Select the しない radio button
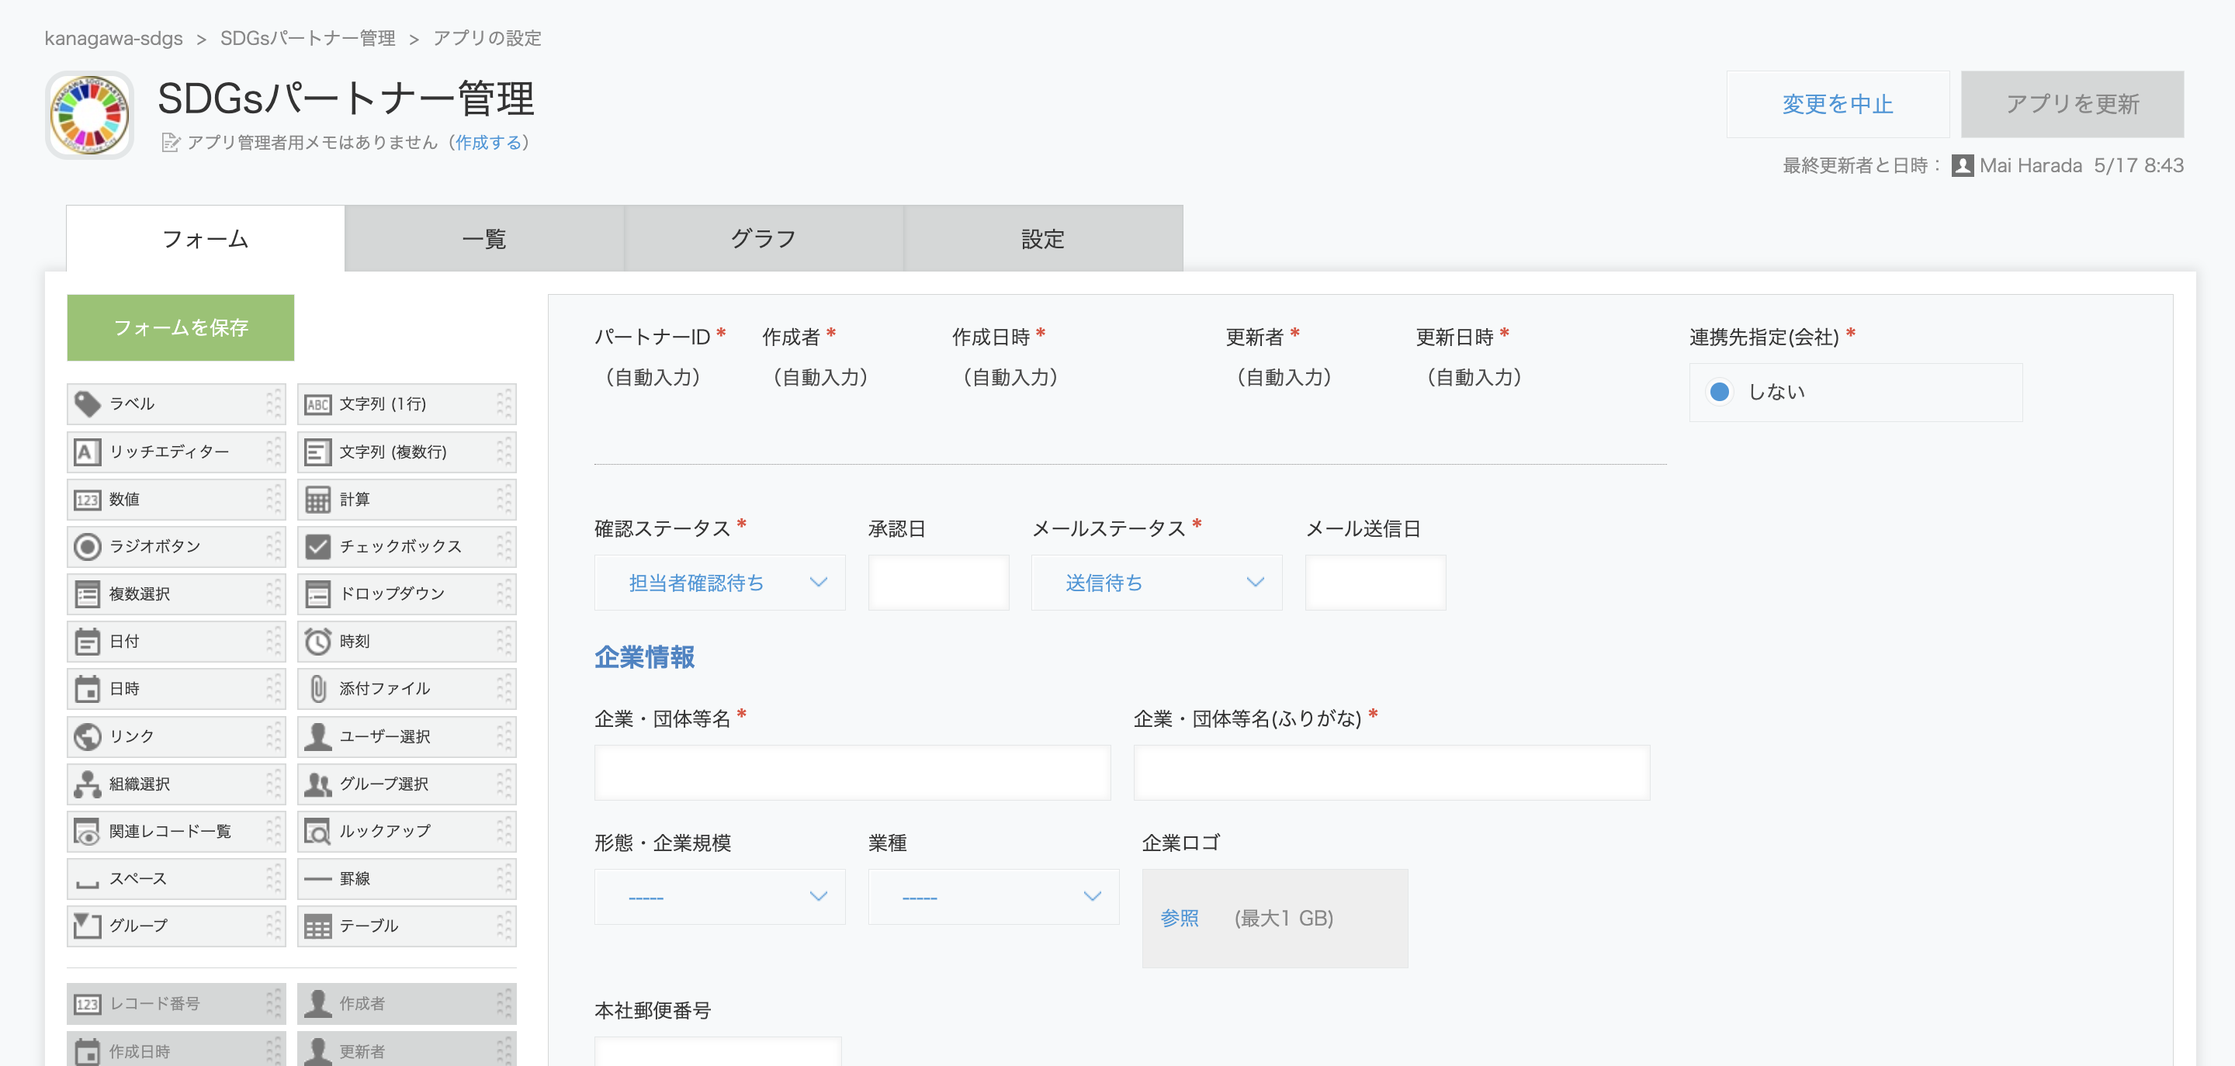 click(1719, 392)
